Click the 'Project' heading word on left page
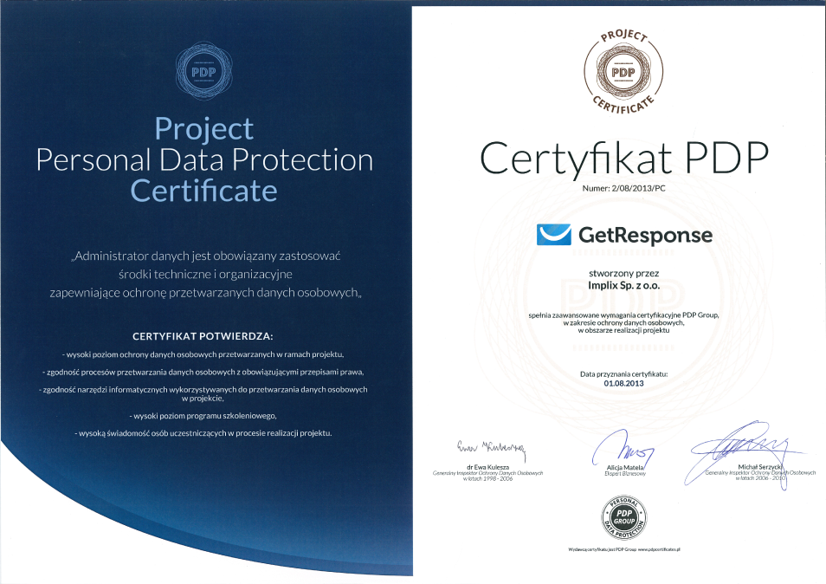Image resolution: width=826 pixels, height=584 pixels. tap(203, 128)
